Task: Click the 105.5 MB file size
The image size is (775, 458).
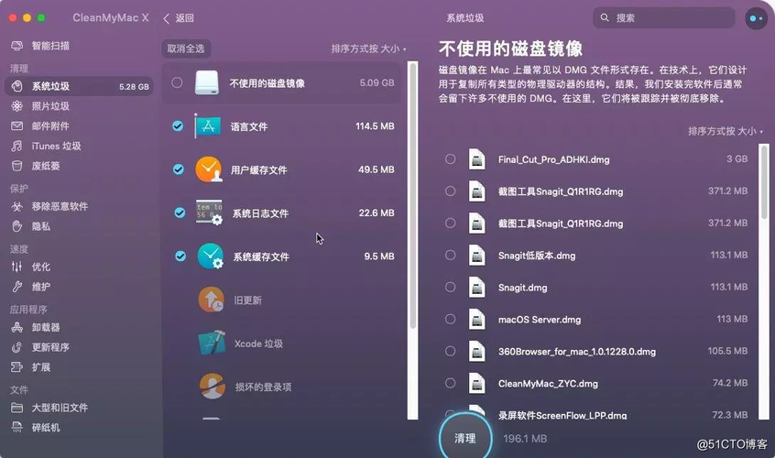Action: click(727, 351)
